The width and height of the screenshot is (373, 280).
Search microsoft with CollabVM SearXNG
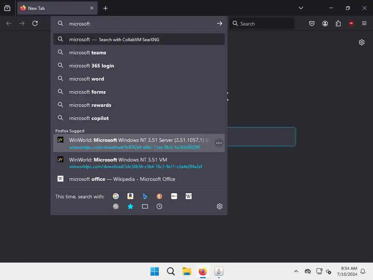(139, 39)
